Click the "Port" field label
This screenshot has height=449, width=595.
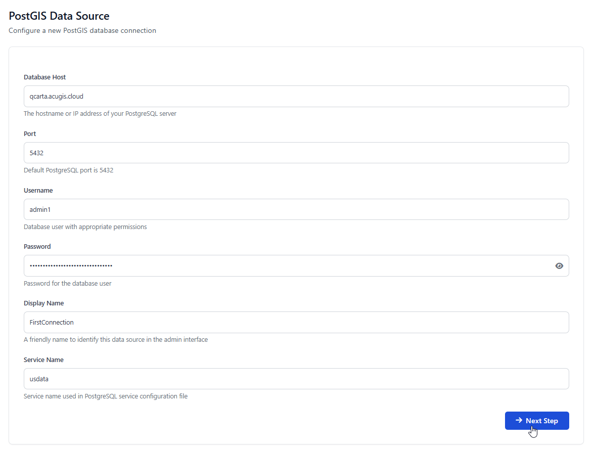point(30,134)
